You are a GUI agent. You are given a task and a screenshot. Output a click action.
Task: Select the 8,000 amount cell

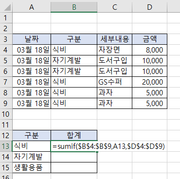[x=149, y=50]
